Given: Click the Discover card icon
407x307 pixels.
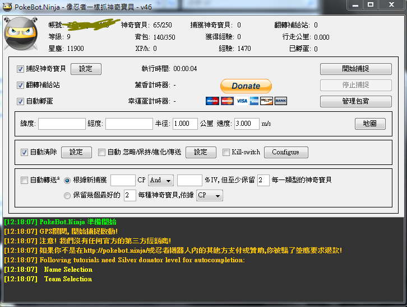Looking at the screenshot, I should click(x=267, y=101).
